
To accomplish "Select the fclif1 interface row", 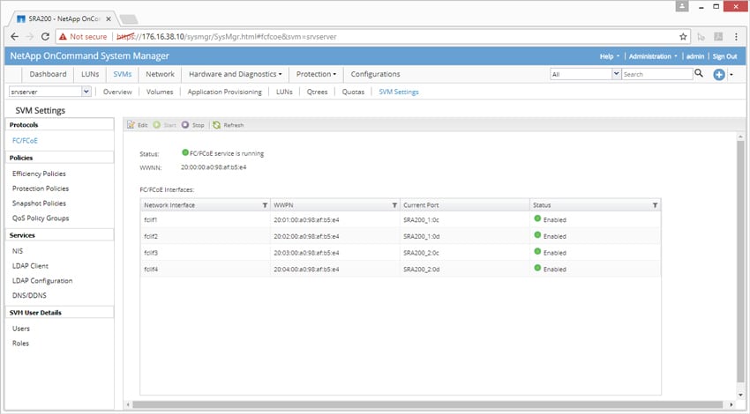I will 401,219.
